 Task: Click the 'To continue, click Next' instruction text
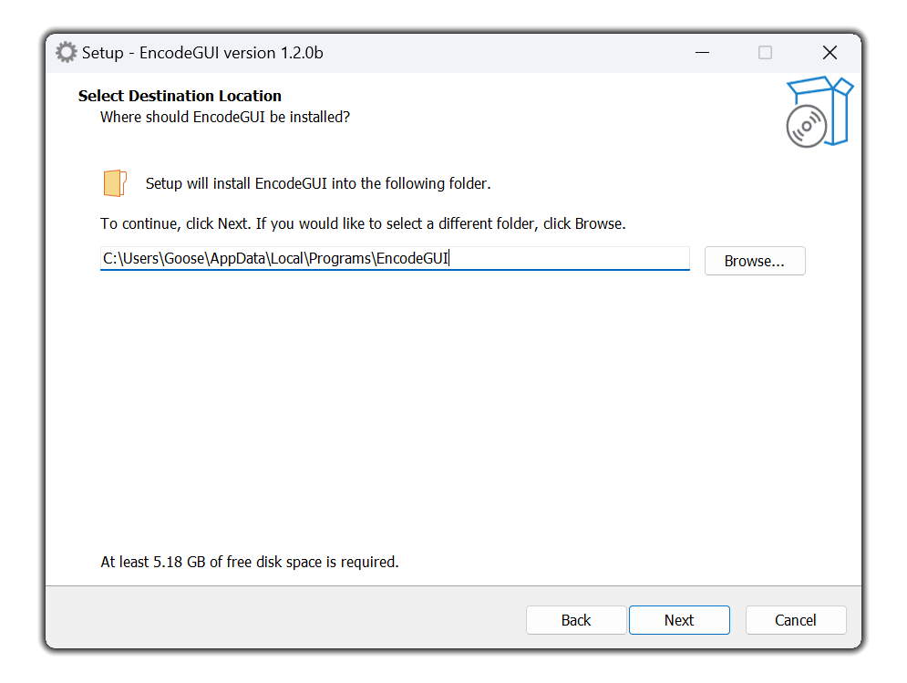pyautogui.click(x=364, y=224)
